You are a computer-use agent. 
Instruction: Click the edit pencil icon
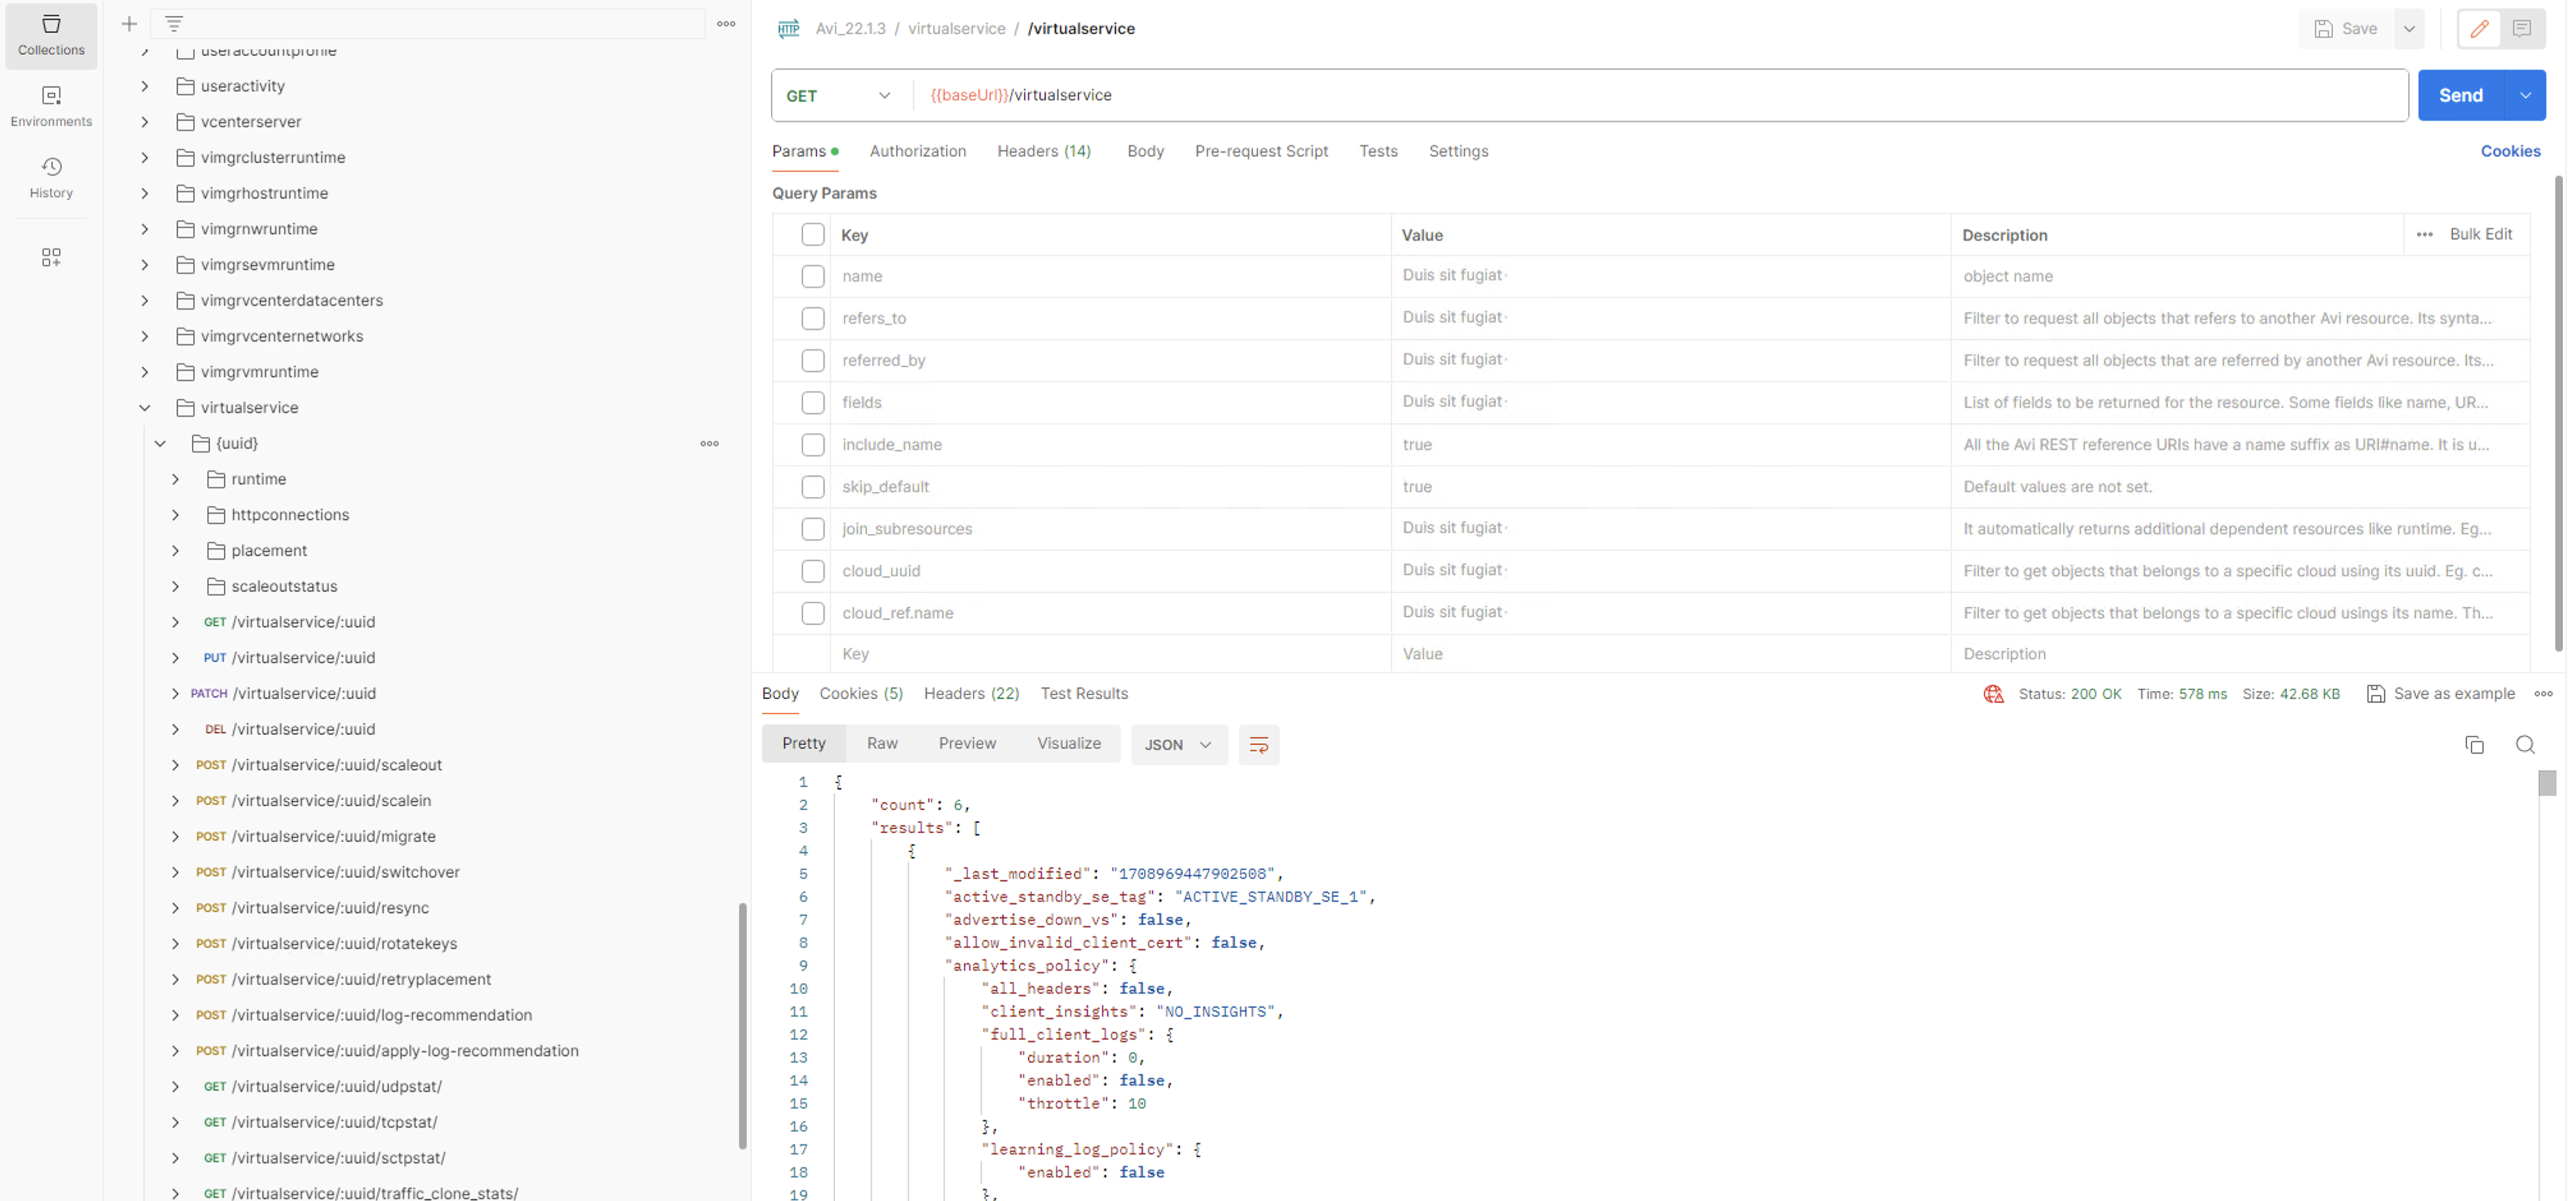(x=2479, y=29)
